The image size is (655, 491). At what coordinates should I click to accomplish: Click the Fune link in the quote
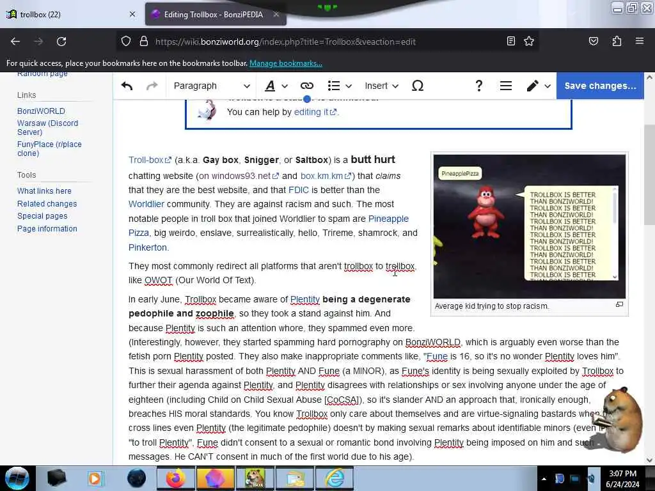point(437,356)
